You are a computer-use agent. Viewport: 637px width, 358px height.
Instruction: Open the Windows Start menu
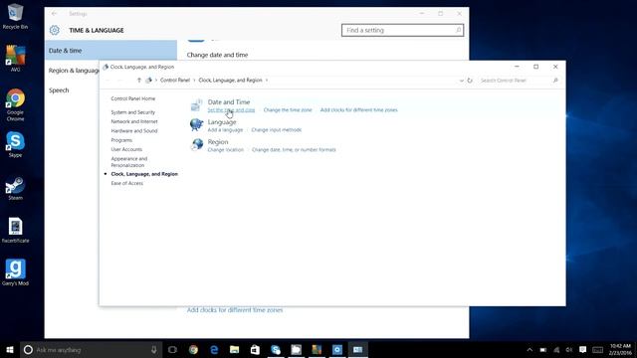[x=10, y=350]
